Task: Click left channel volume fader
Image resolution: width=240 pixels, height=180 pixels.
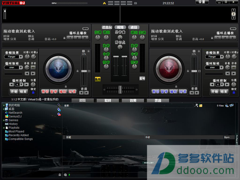Action: 116,56
